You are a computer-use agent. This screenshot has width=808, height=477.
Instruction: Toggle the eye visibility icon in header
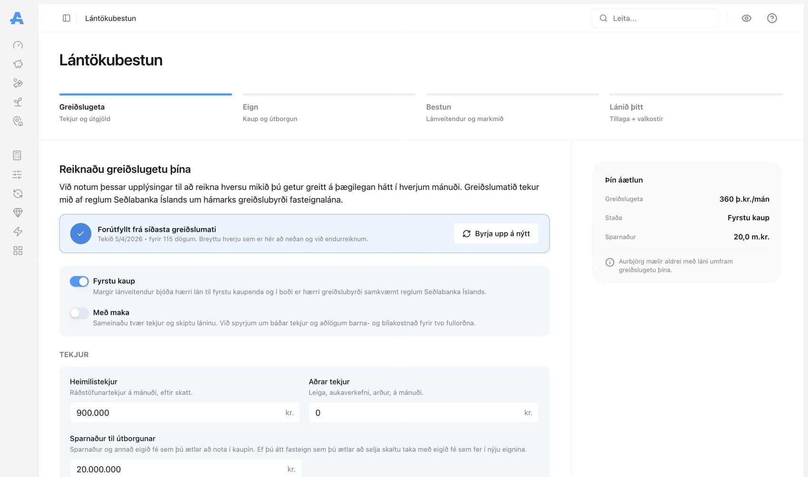746,18
